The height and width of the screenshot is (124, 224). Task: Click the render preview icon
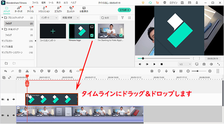click(152, 71)
